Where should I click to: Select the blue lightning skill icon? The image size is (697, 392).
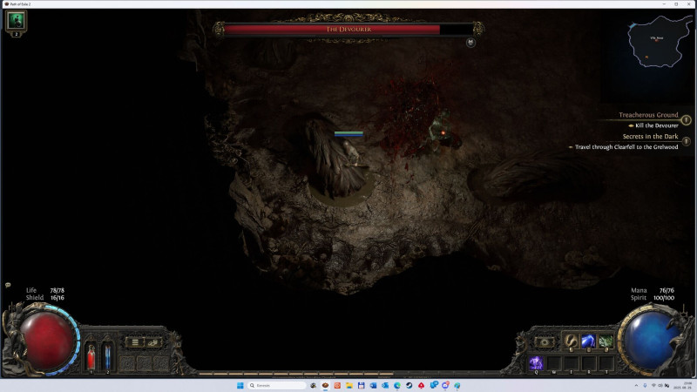click(588, 341)
